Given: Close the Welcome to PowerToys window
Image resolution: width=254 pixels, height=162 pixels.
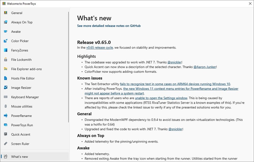Looking at the screenshot, I should (250, 4).
